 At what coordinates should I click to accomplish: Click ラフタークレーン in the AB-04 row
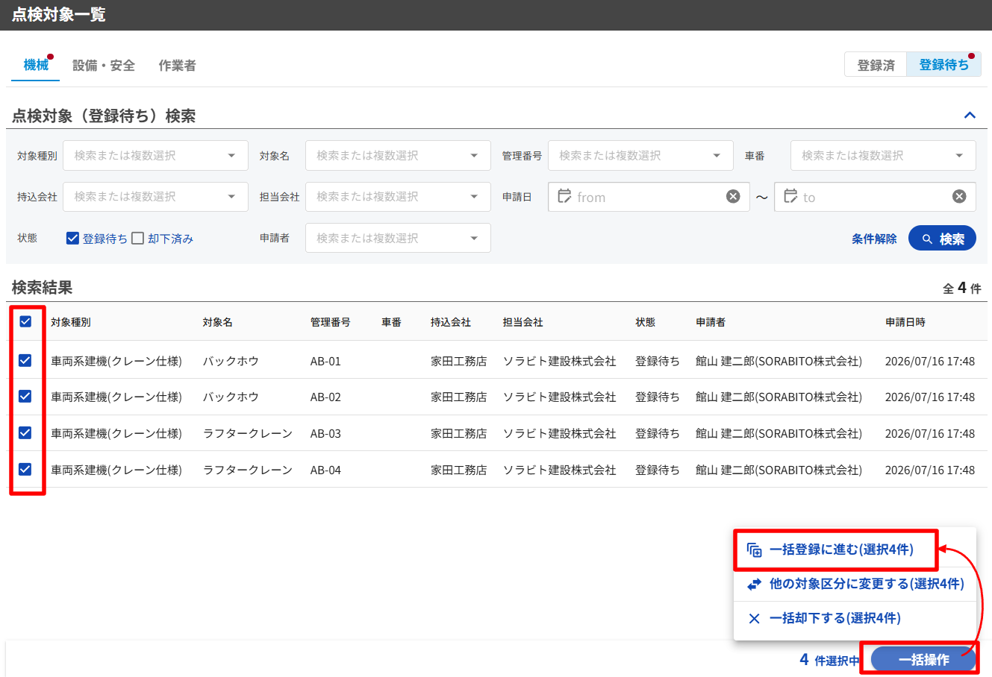pyautogui.click(x=248, y=470)
